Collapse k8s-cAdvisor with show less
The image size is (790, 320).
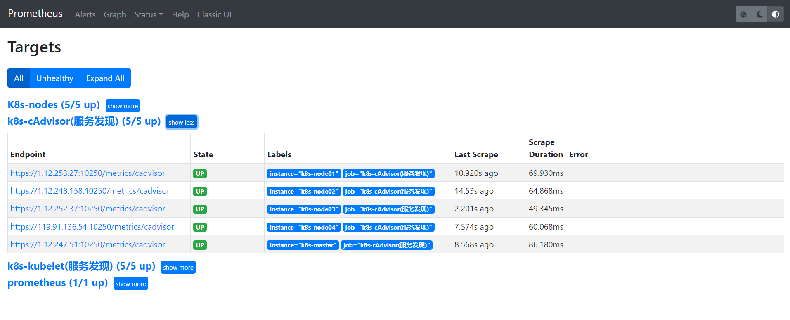[x=182, y=122]
